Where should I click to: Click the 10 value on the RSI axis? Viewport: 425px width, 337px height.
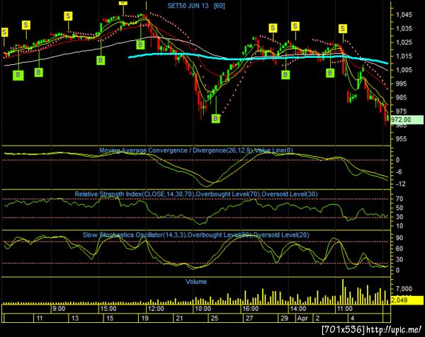point(399,225)
